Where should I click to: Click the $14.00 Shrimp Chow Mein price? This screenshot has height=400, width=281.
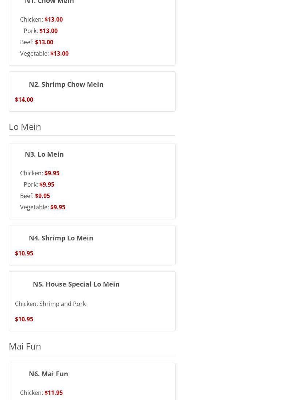click(x=24, y=100)
